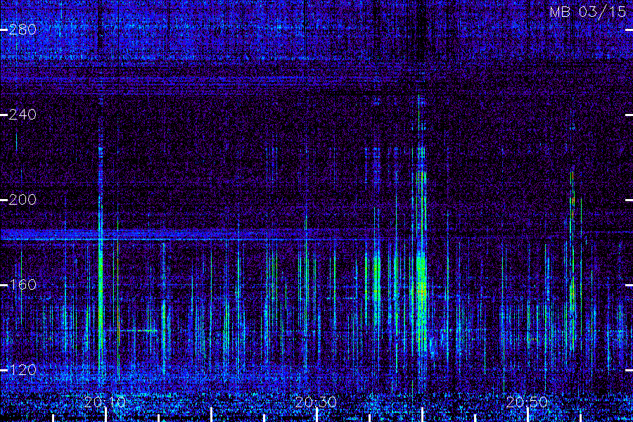Click the 240 frequency axis label
The height and width of the screenshot is (422, 633).
pyautogui.click(x=23, y=115)
